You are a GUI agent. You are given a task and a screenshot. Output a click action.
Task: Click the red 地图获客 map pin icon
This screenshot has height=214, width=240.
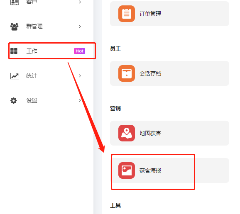[126, 133]
